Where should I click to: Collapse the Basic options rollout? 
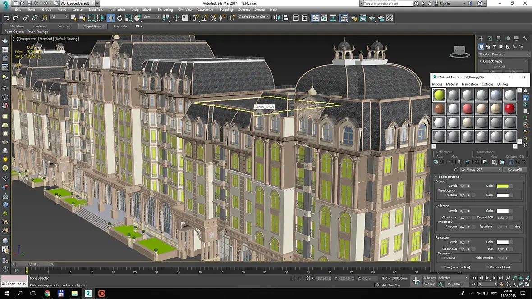click(x=449, y=177)
